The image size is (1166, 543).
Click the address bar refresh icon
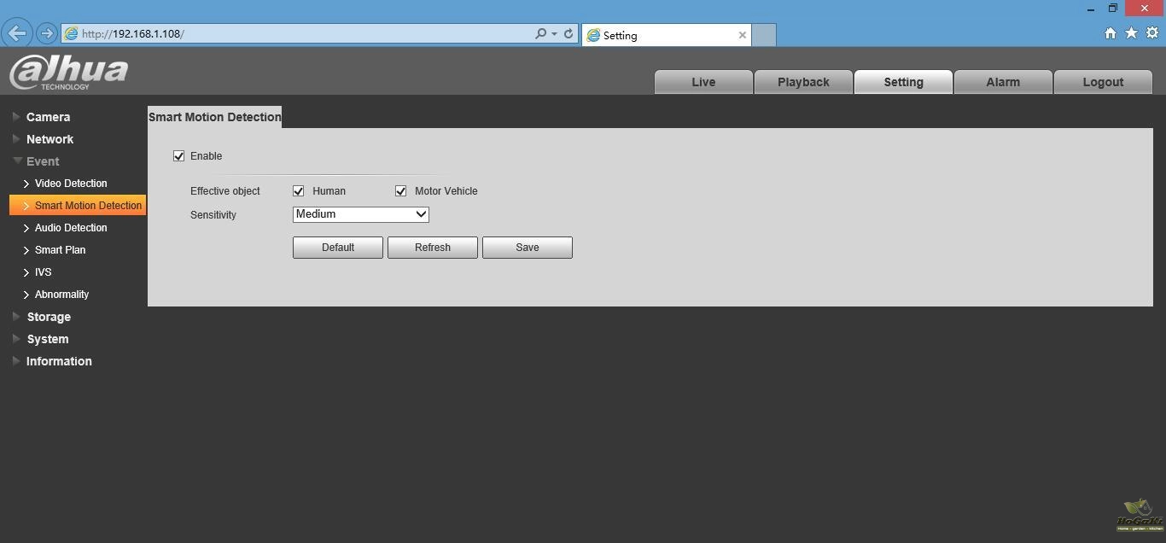tap(568, 34)
